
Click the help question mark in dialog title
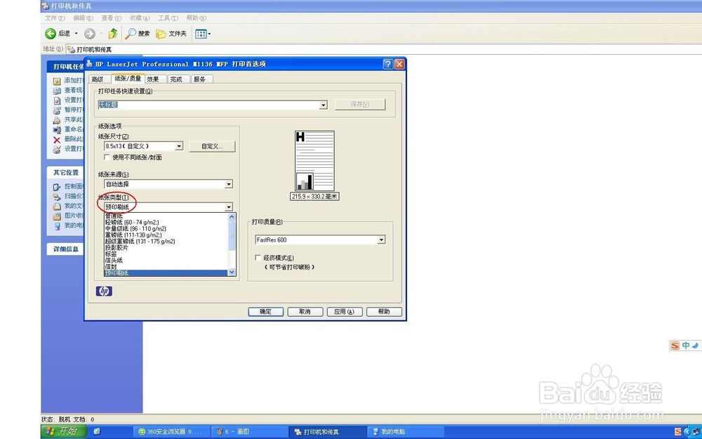pos(388,64)
